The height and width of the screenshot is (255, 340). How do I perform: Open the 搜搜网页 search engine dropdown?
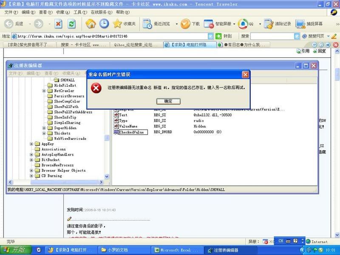[328, 36]
